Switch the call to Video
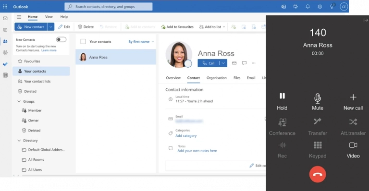 353,150
